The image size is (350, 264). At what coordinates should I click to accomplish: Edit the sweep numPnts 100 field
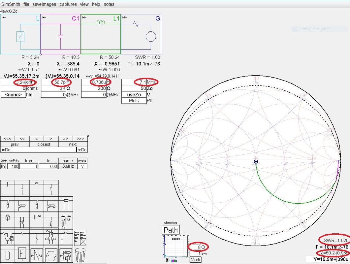click(x=13, y=166)
